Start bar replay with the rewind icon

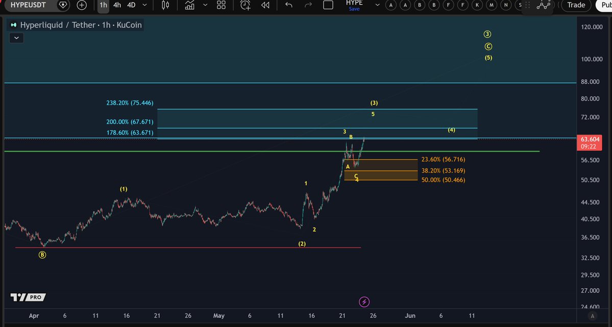click(x=265, y=5)
